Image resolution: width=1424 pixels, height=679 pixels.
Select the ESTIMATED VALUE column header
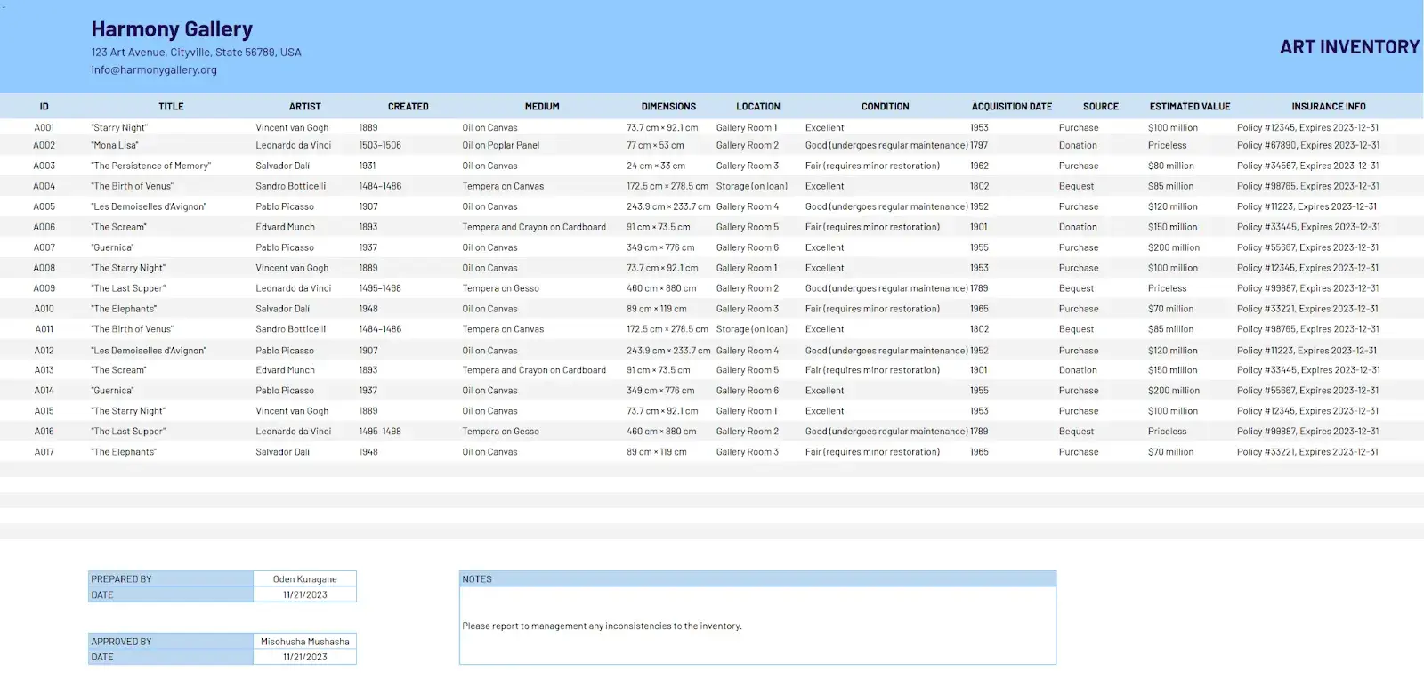[x=1189, y=107]
